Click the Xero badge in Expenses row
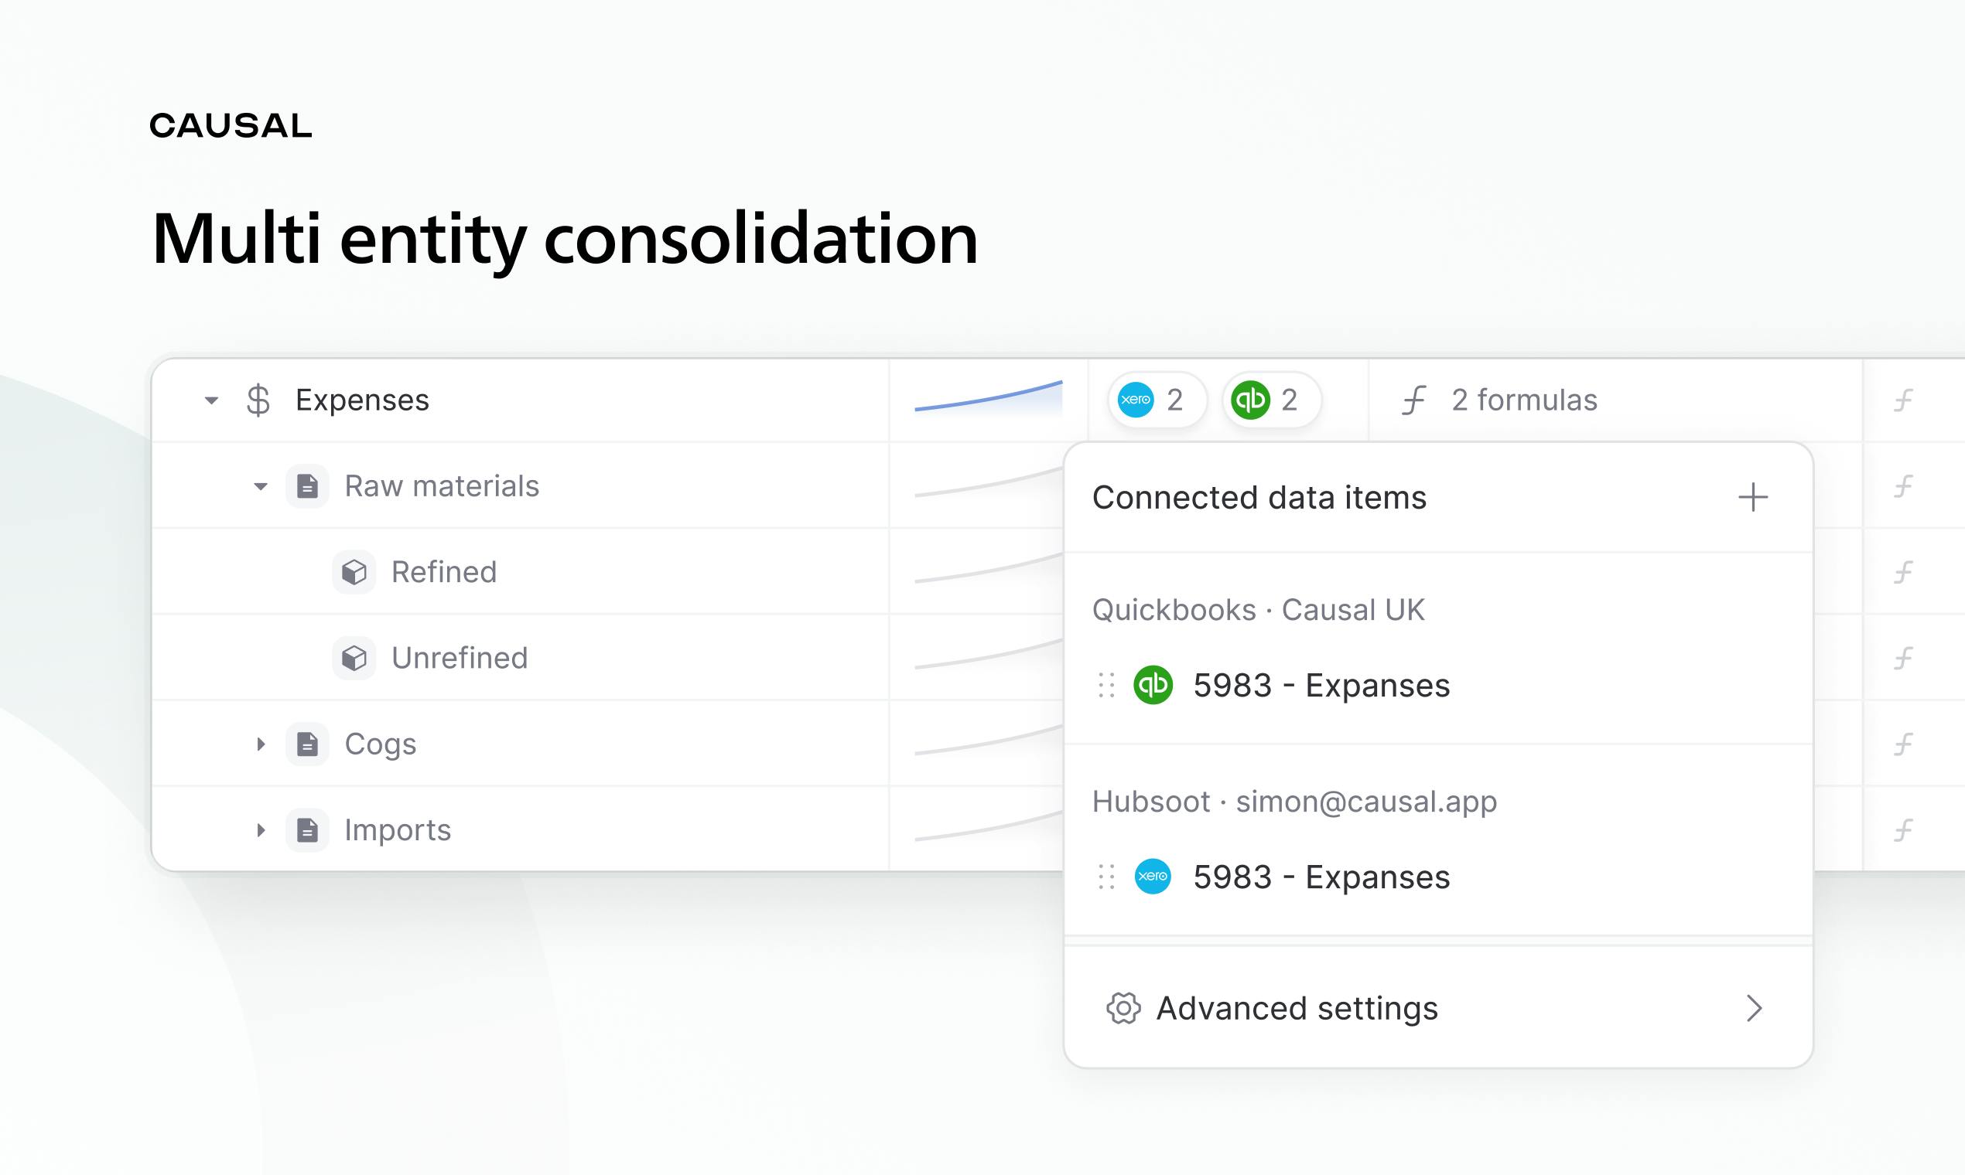Screen dimensions: 1965x1175 (x=1157, y=400)
